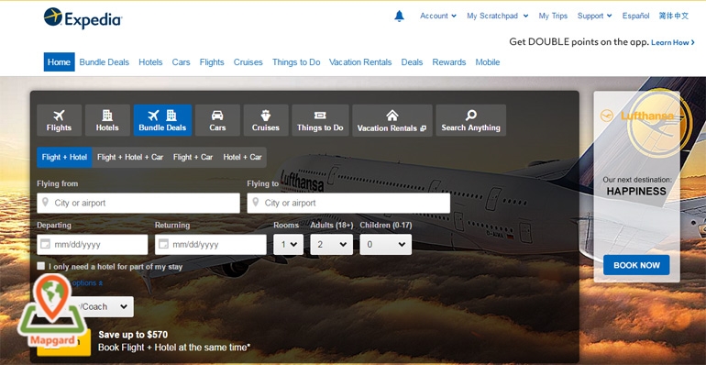Open the Adults (18+) dropdown

pos(331,244)
